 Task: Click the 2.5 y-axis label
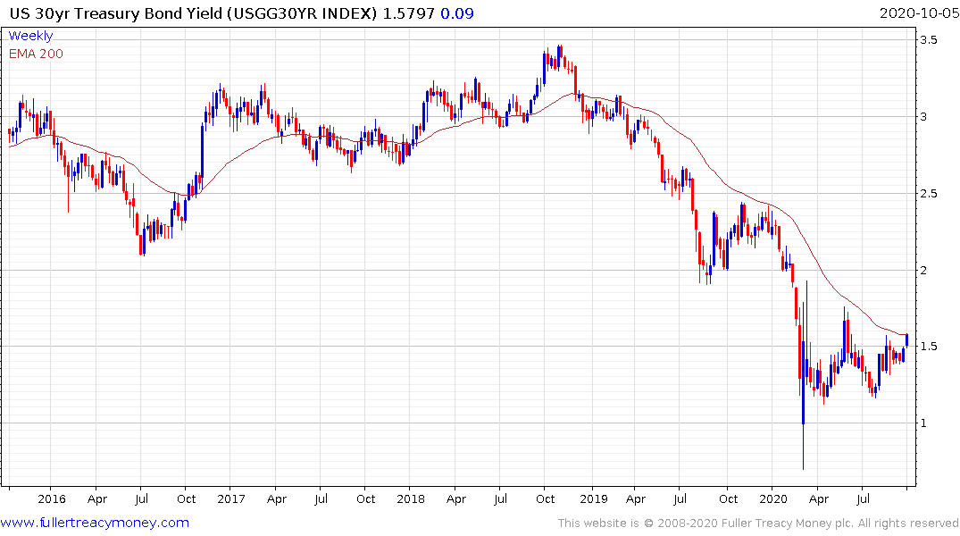(929, 194)
